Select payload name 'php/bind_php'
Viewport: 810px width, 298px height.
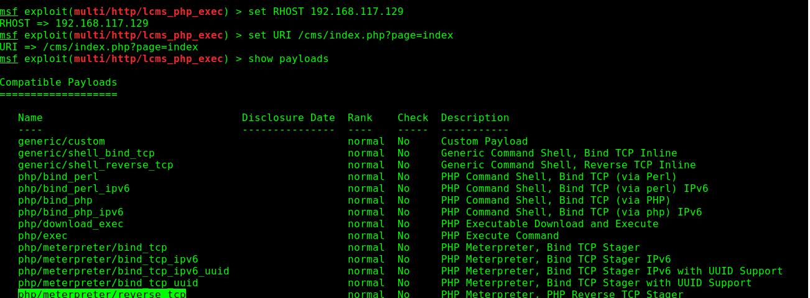(55, 201)
